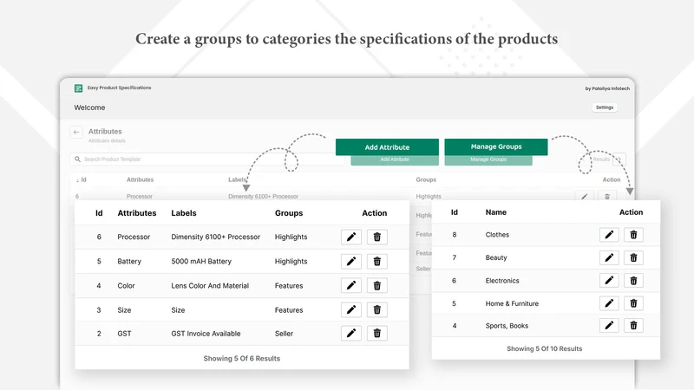Click the Showing 5 Of 6 Results text
Viewport: 694px width, 390px height.
coord(242,359)
